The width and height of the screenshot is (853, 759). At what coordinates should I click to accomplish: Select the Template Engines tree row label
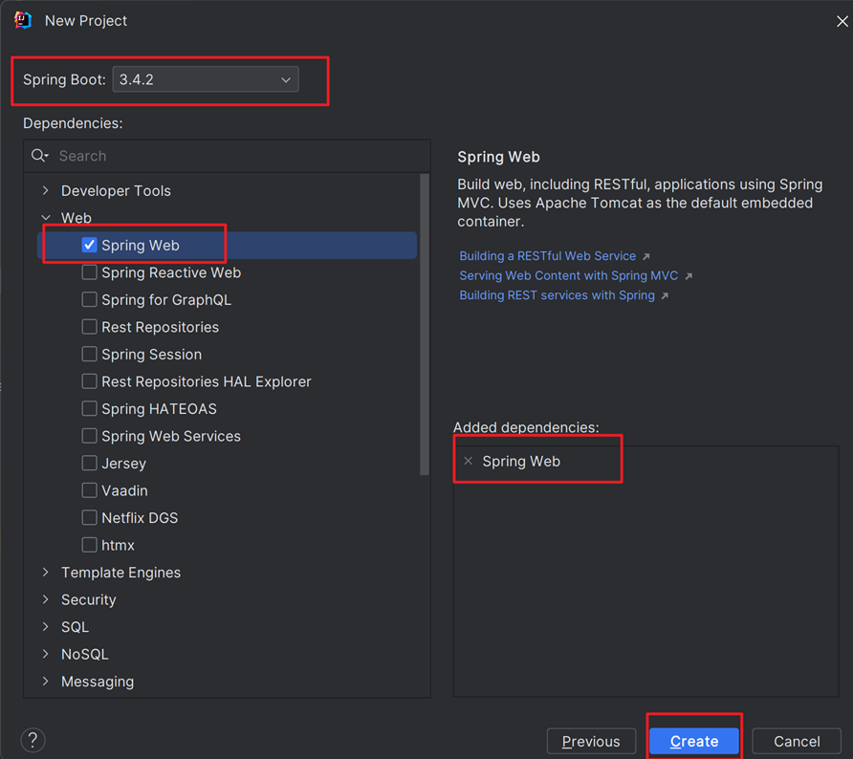tap(120, 573)
